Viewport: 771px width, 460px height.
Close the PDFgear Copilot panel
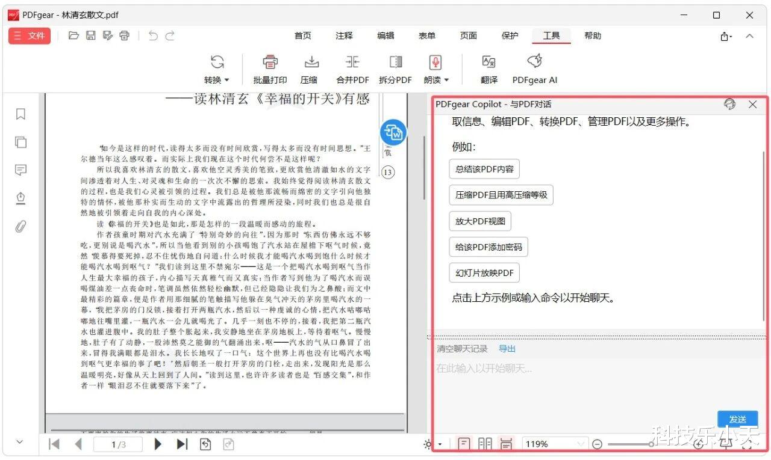pos(752,104)
